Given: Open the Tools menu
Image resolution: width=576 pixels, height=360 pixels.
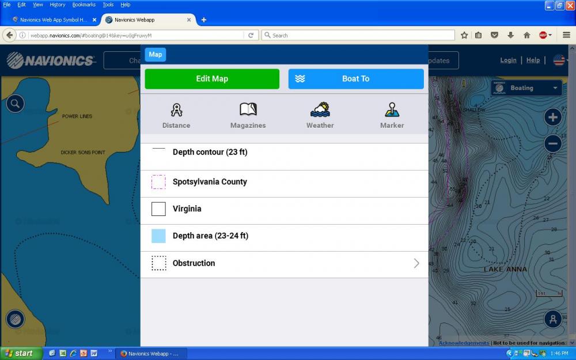Looking at the screenshot, I should tap(108, 5).
